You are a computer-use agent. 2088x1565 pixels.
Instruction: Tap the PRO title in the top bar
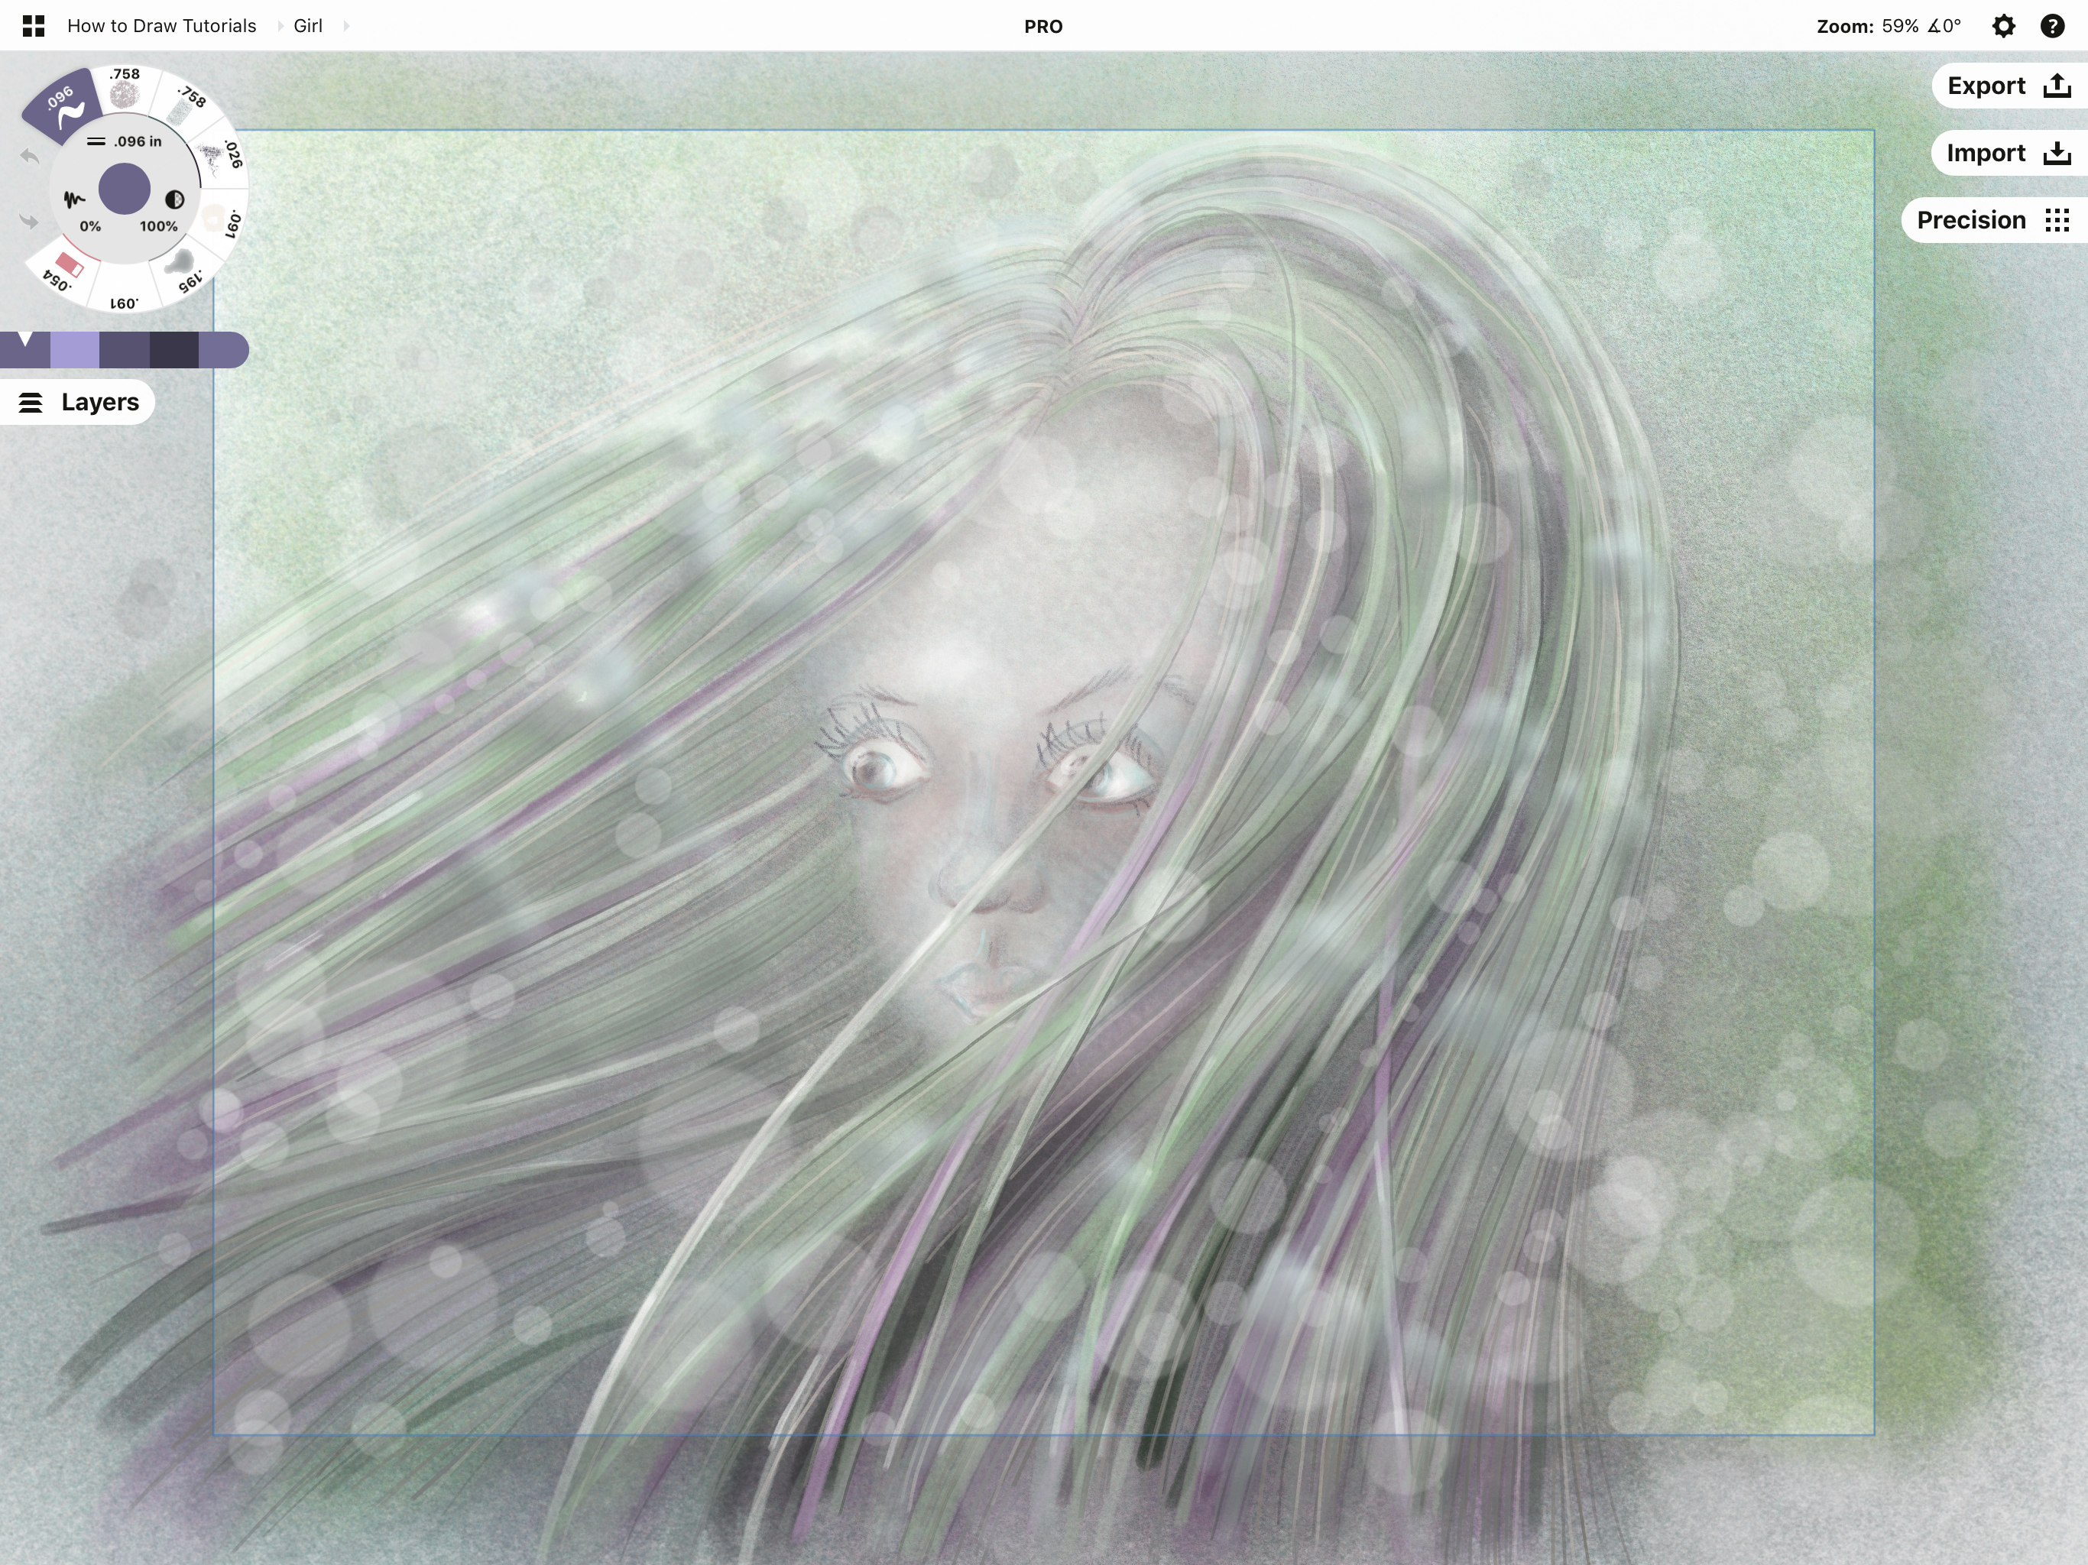click(1042, 27)
